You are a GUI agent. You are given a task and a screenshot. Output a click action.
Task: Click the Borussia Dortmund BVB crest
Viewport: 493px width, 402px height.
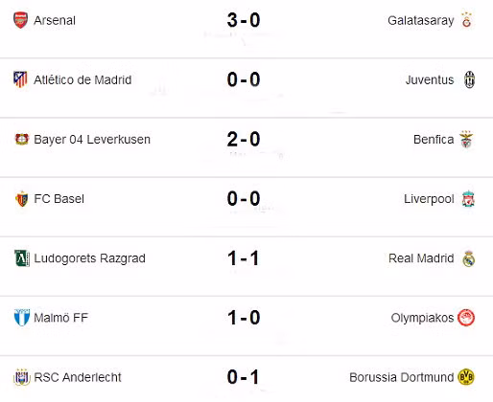click(466, 377)
